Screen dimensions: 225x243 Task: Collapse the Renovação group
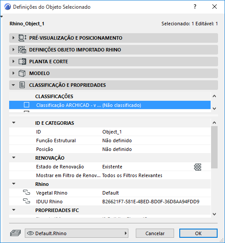tap(14, 157)
